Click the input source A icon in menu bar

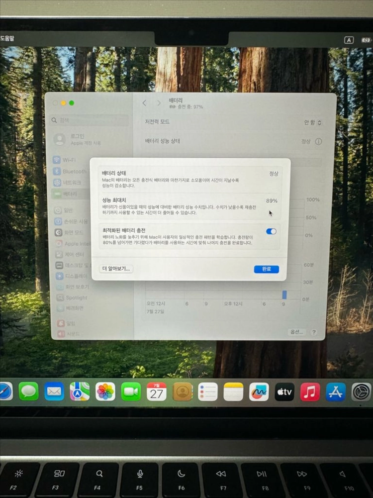(349, 40)
